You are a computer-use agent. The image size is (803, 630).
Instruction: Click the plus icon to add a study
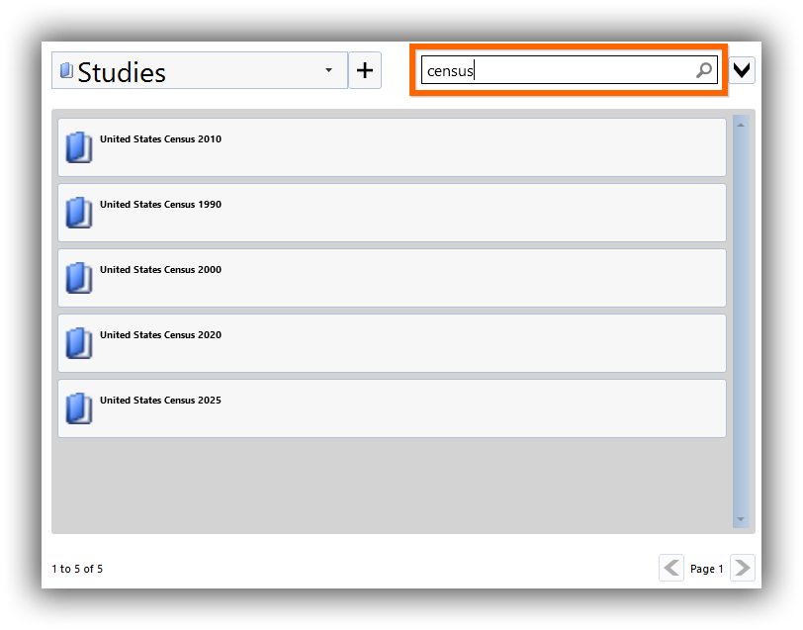click(365, 70)
